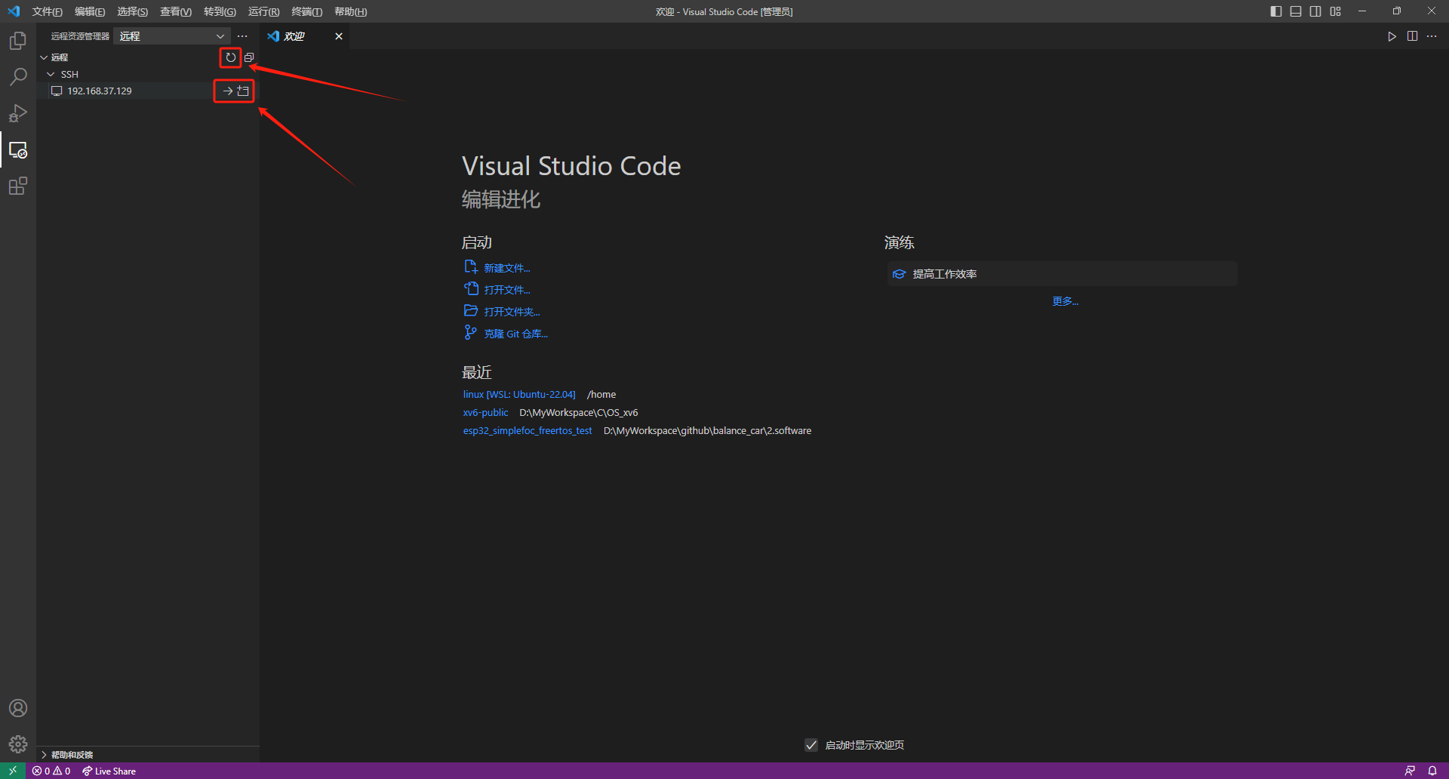Collapse the SSH tree node
1449x779 pixels.
click(x=51, y=74)
